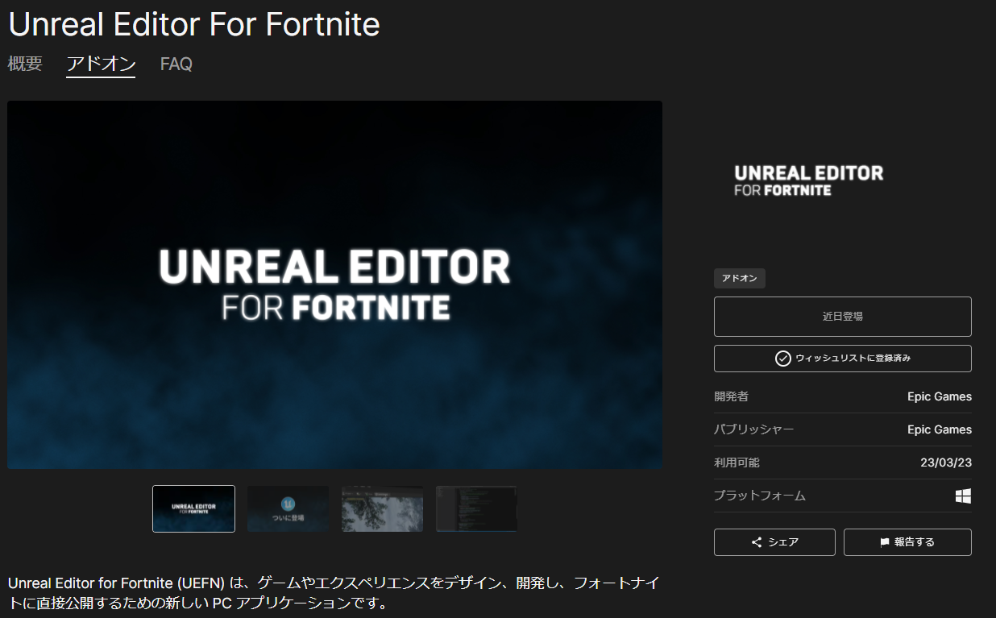Click the release date 23/03/23

(945, 462)
